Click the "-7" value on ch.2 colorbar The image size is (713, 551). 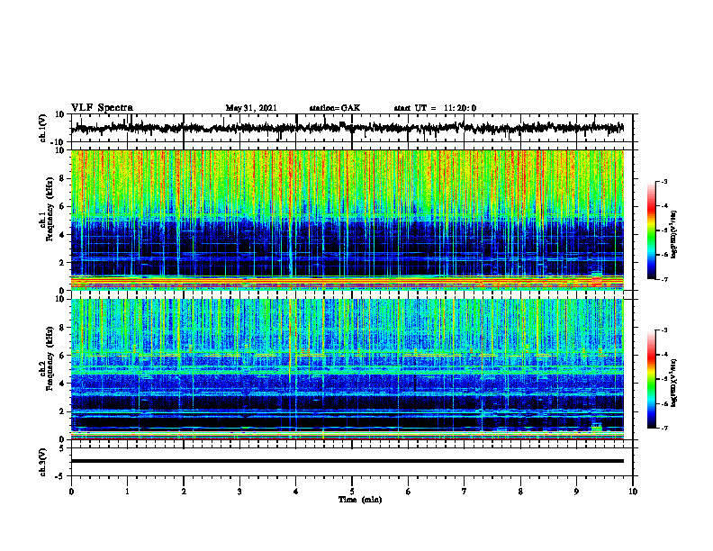[664, 428]
